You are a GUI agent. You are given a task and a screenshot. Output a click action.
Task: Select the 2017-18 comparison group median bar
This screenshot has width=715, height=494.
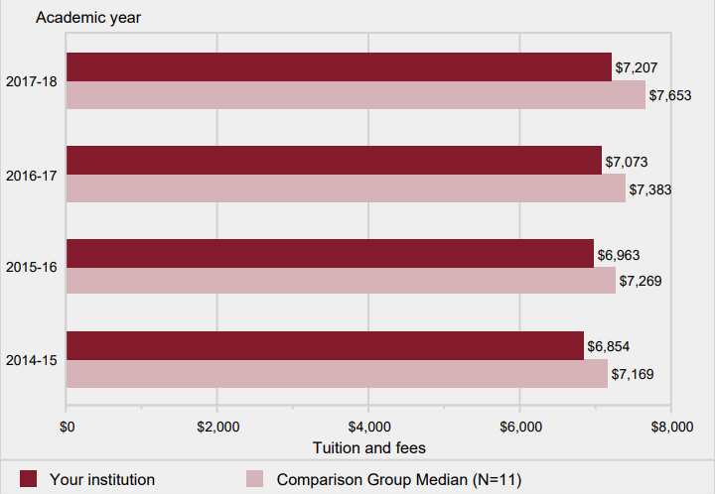click(357, 95)
